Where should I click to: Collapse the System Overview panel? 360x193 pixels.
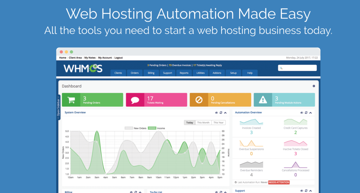225,113
